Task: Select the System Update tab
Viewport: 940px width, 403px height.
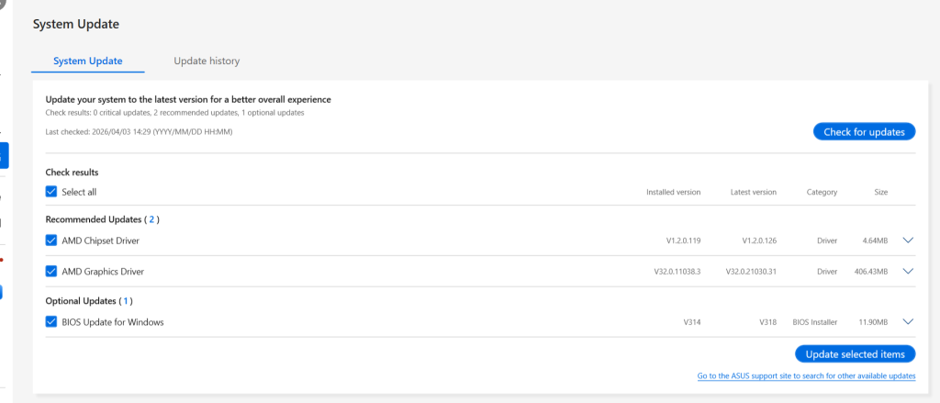Action: pos(87,61)
